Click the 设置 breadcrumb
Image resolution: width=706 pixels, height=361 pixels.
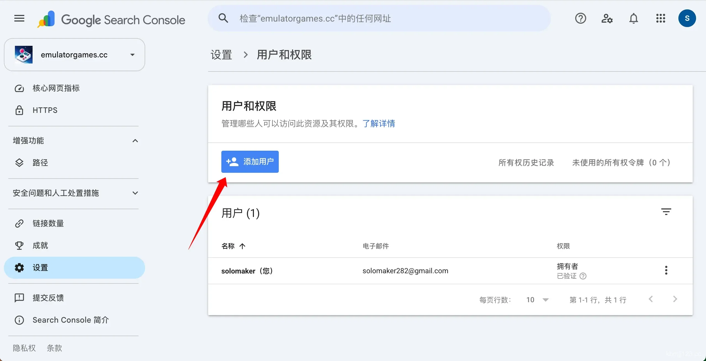[x=221, y=55]
